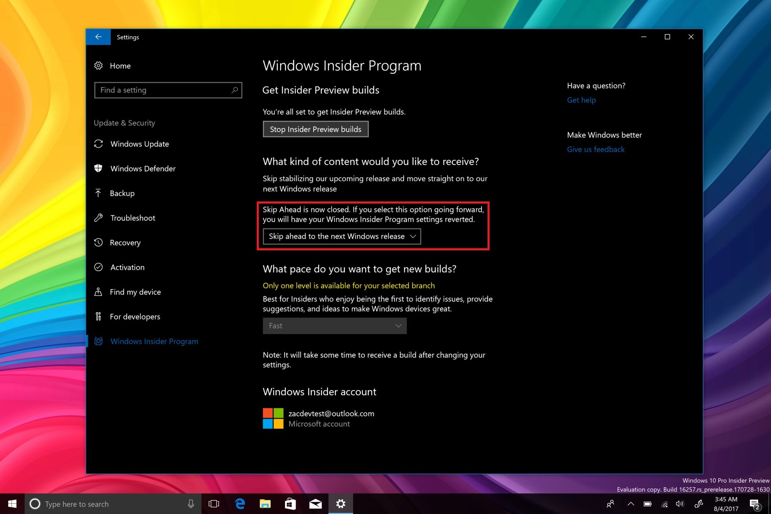This screenshot has width=771, height=514.
Task: Show hidden tray icons chevron
Action: click(x=631, y=504)
